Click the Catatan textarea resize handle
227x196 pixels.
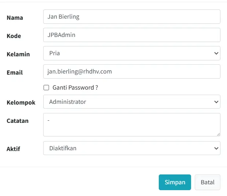pos(218,134)
